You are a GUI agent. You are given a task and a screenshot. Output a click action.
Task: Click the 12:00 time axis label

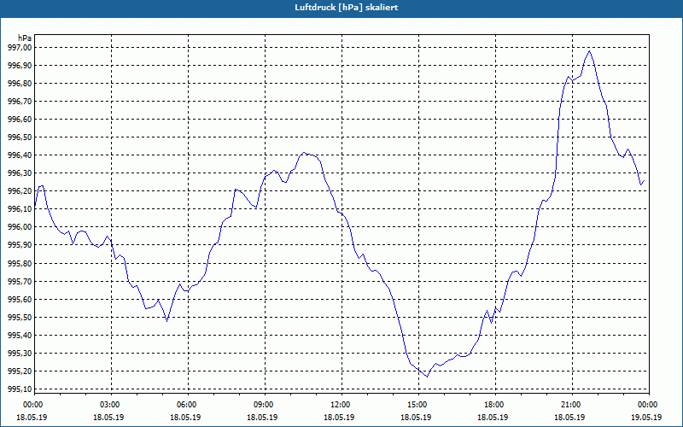341,404
